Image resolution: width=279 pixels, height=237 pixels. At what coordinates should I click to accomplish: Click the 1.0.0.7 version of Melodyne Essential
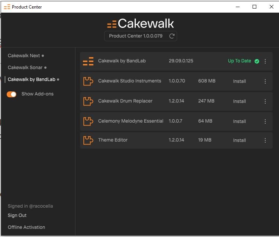pos(176,121)
